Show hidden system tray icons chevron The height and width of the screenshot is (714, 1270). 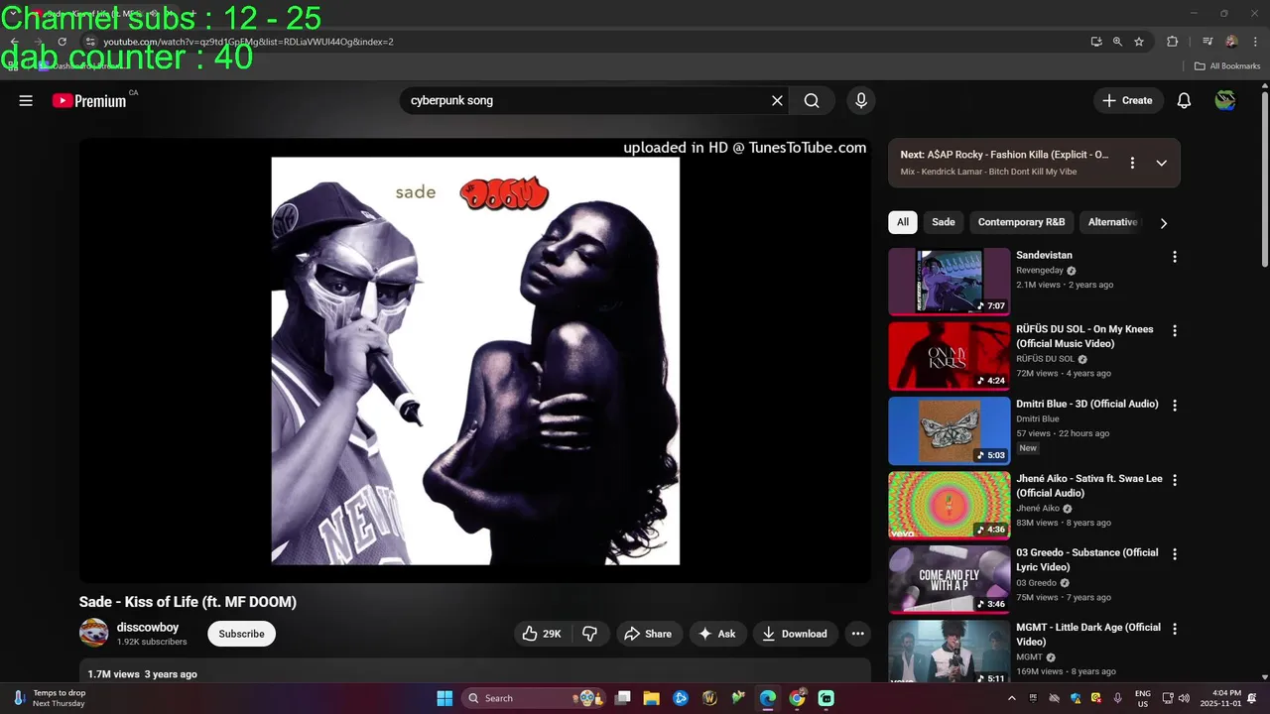click(1011, 698)
